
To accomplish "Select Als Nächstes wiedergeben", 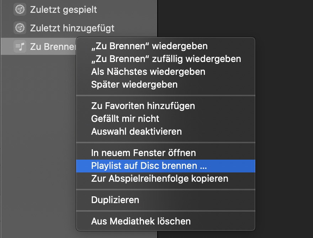I will 148,71.
